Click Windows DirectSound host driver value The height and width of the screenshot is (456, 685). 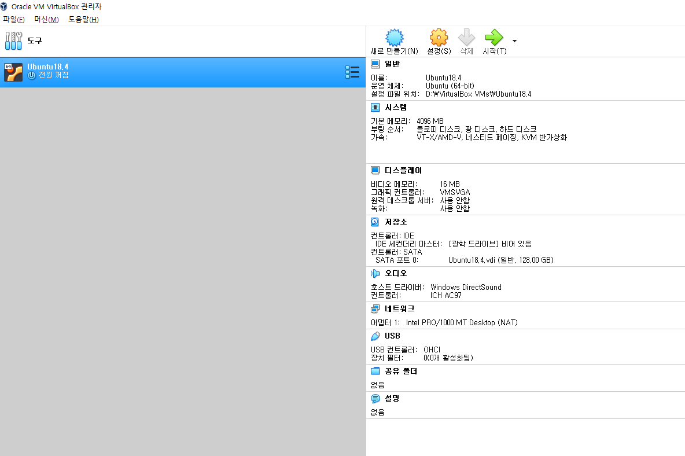point(466,287)
